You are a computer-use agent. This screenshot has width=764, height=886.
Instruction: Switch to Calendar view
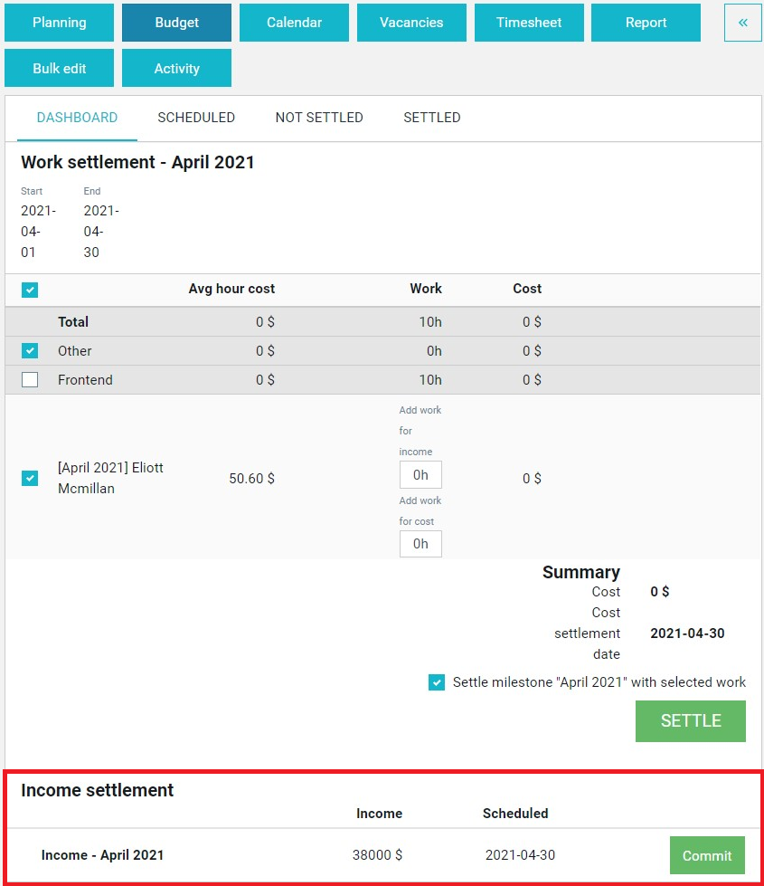pos(294,23)
